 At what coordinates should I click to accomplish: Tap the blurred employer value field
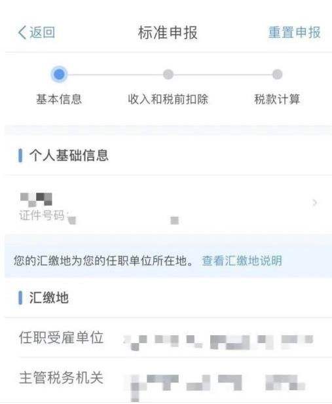[x=218, y=342]
